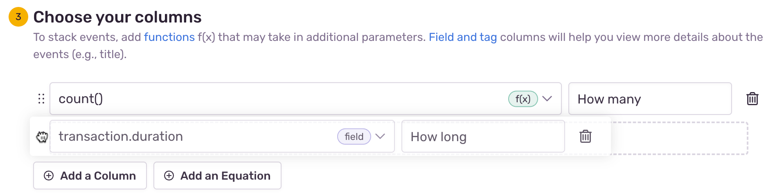Screen dimensions: 775x196
Task: Open the count() column selector
Action: click(278, 99)
